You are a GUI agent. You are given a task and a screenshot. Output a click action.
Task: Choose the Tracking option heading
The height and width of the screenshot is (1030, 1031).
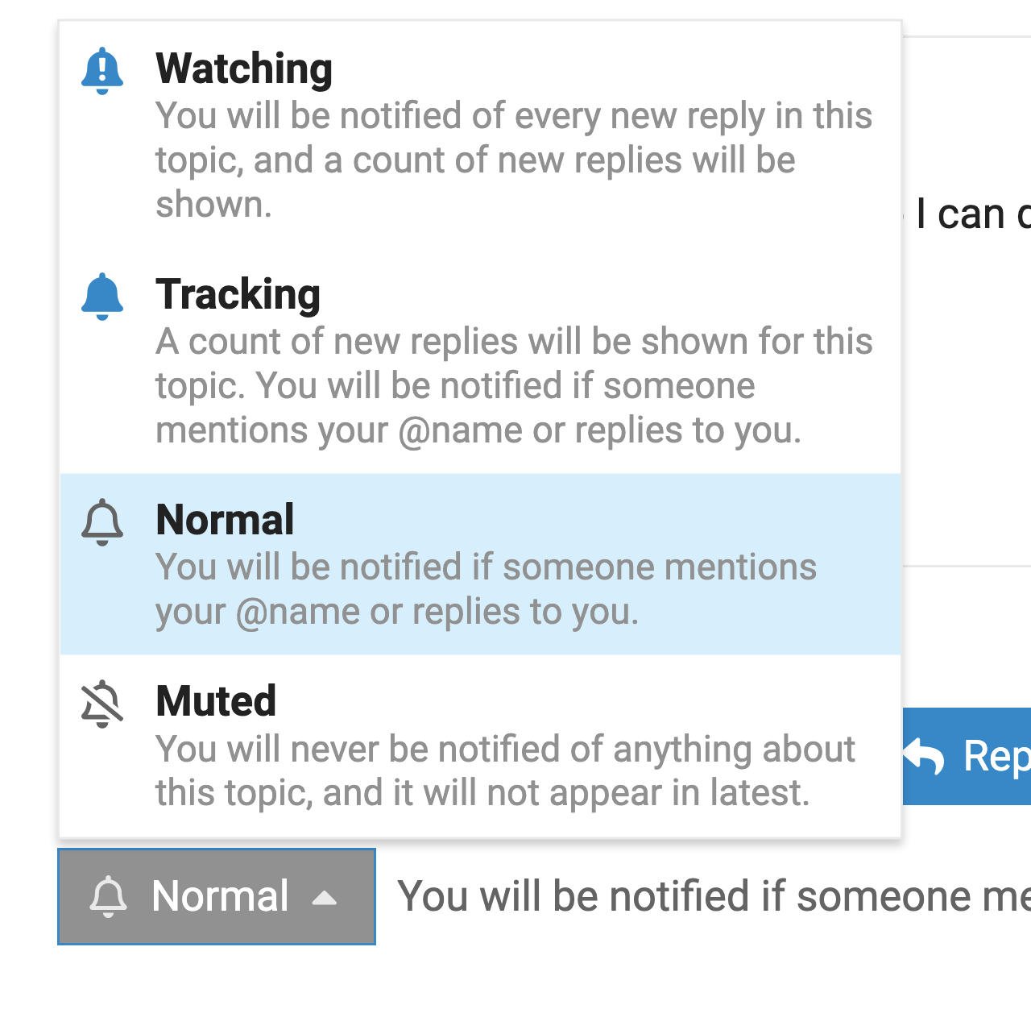(x=238, y=294)
